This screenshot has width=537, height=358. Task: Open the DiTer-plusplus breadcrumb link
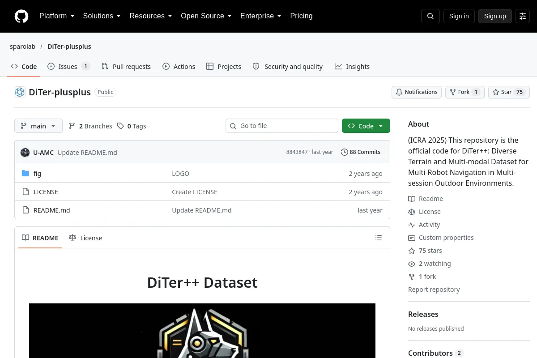tap(69, 47)
